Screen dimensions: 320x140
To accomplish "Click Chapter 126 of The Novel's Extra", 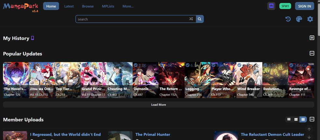I will (x=12, y=95).
